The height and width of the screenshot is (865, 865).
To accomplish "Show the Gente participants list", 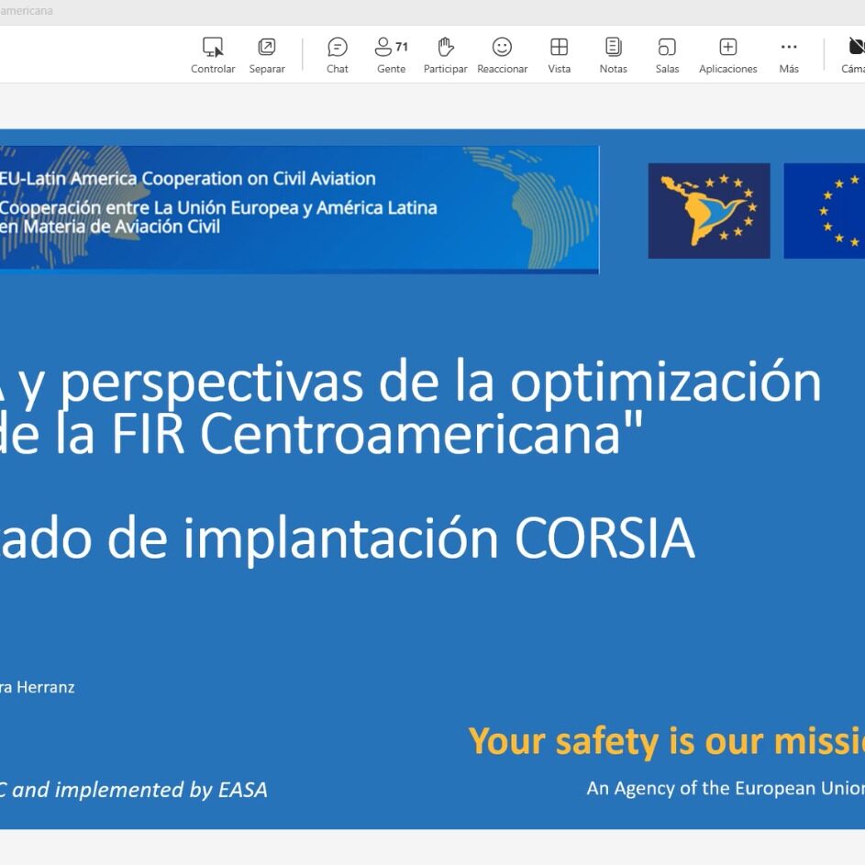I will pyautogui.click(x=384, y=48).
